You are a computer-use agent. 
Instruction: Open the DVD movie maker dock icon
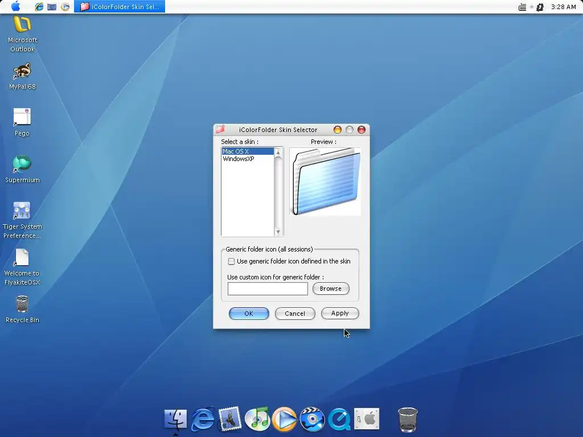pyautogui.click(x=312, y=419)
